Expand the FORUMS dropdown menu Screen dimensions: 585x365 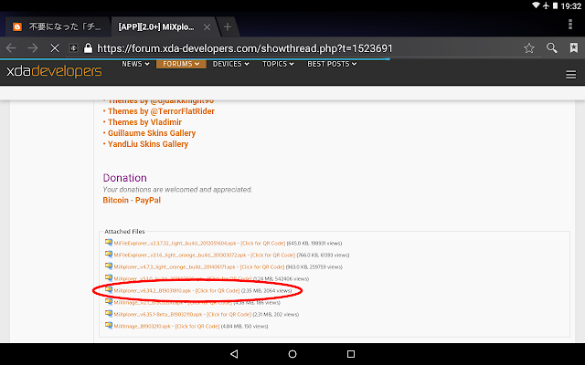pyautogui.click(x=181, y=64)
